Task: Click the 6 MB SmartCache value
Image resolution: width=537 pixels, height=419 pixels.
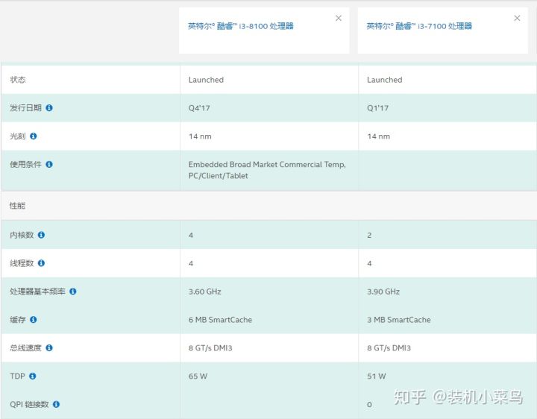Action: pyautogui.click(x=220, y=320)
